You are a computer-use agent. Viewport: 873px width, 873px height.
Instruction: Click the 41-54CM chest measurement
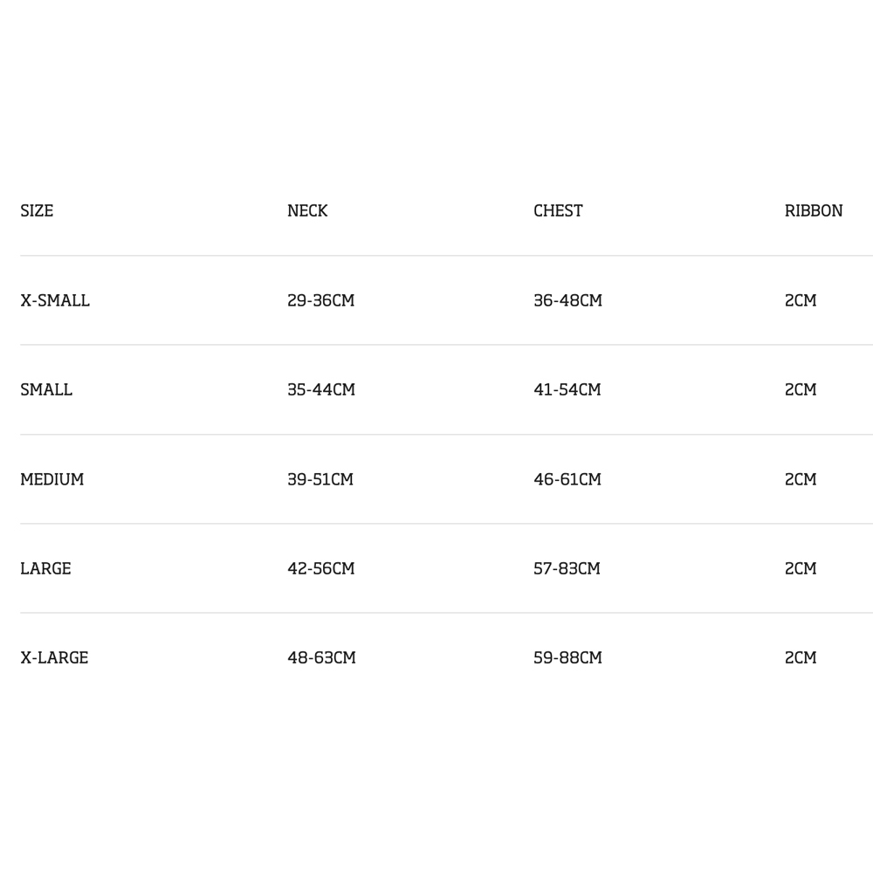click(x=567, y=389)
